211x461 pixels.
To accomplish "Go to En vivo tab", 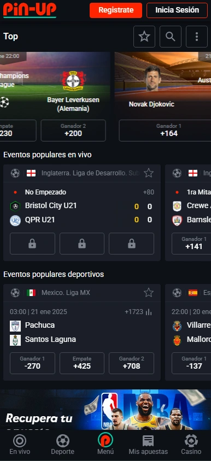I will tap(20, 445).
